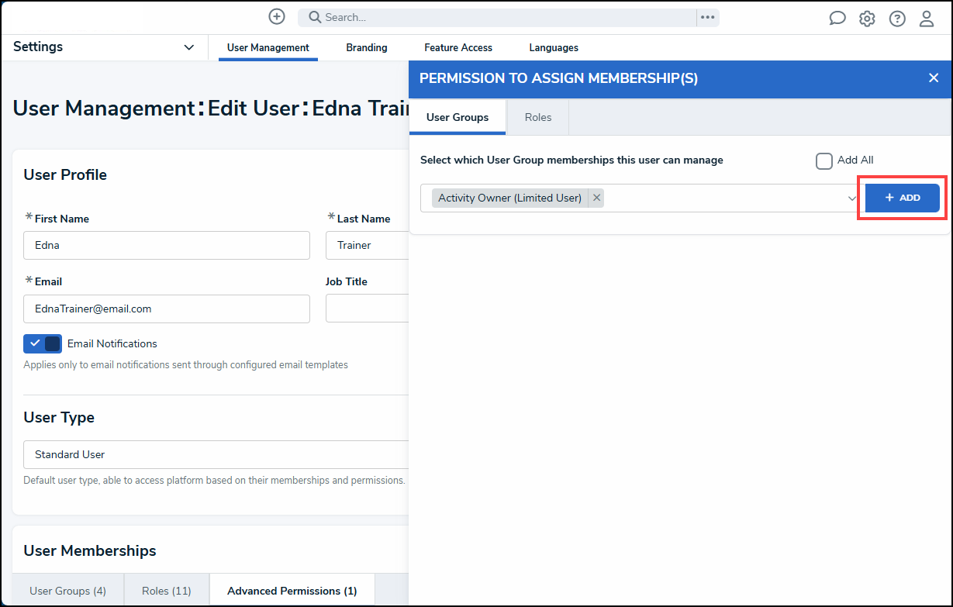Screen dimensions: 953x607
Task: Click the help question mark icon
Action: coord(897,19)
